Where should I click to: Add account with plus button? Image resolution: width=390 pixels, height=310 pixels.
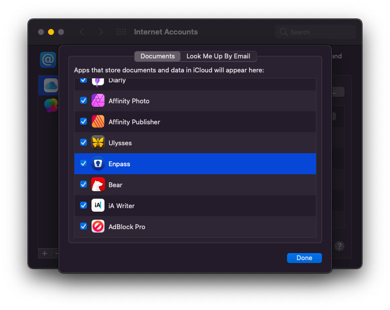point(44,254)
